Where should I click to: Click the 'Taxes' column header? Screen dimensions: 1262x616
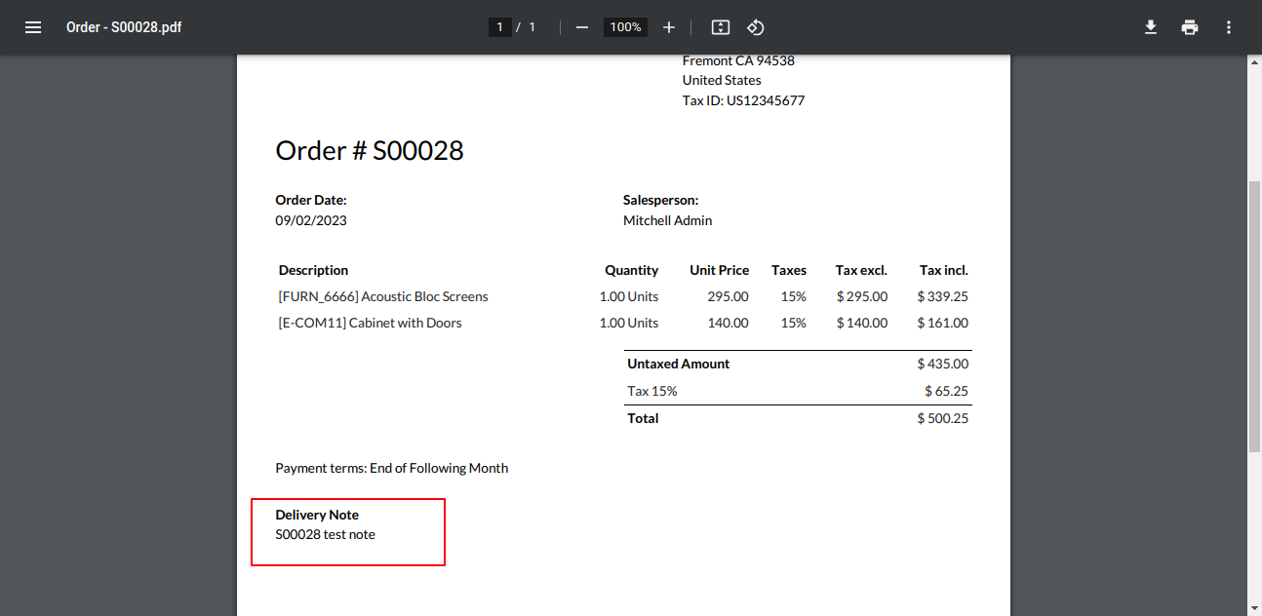pos(789,270)
